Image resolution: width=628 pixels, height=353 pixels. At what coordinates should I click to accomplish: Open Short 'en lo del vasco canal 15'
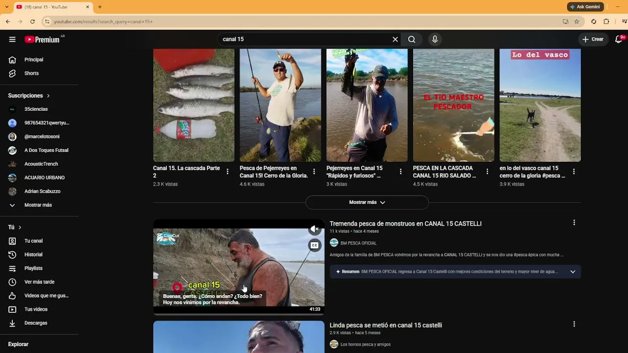(x=540, y=105)
